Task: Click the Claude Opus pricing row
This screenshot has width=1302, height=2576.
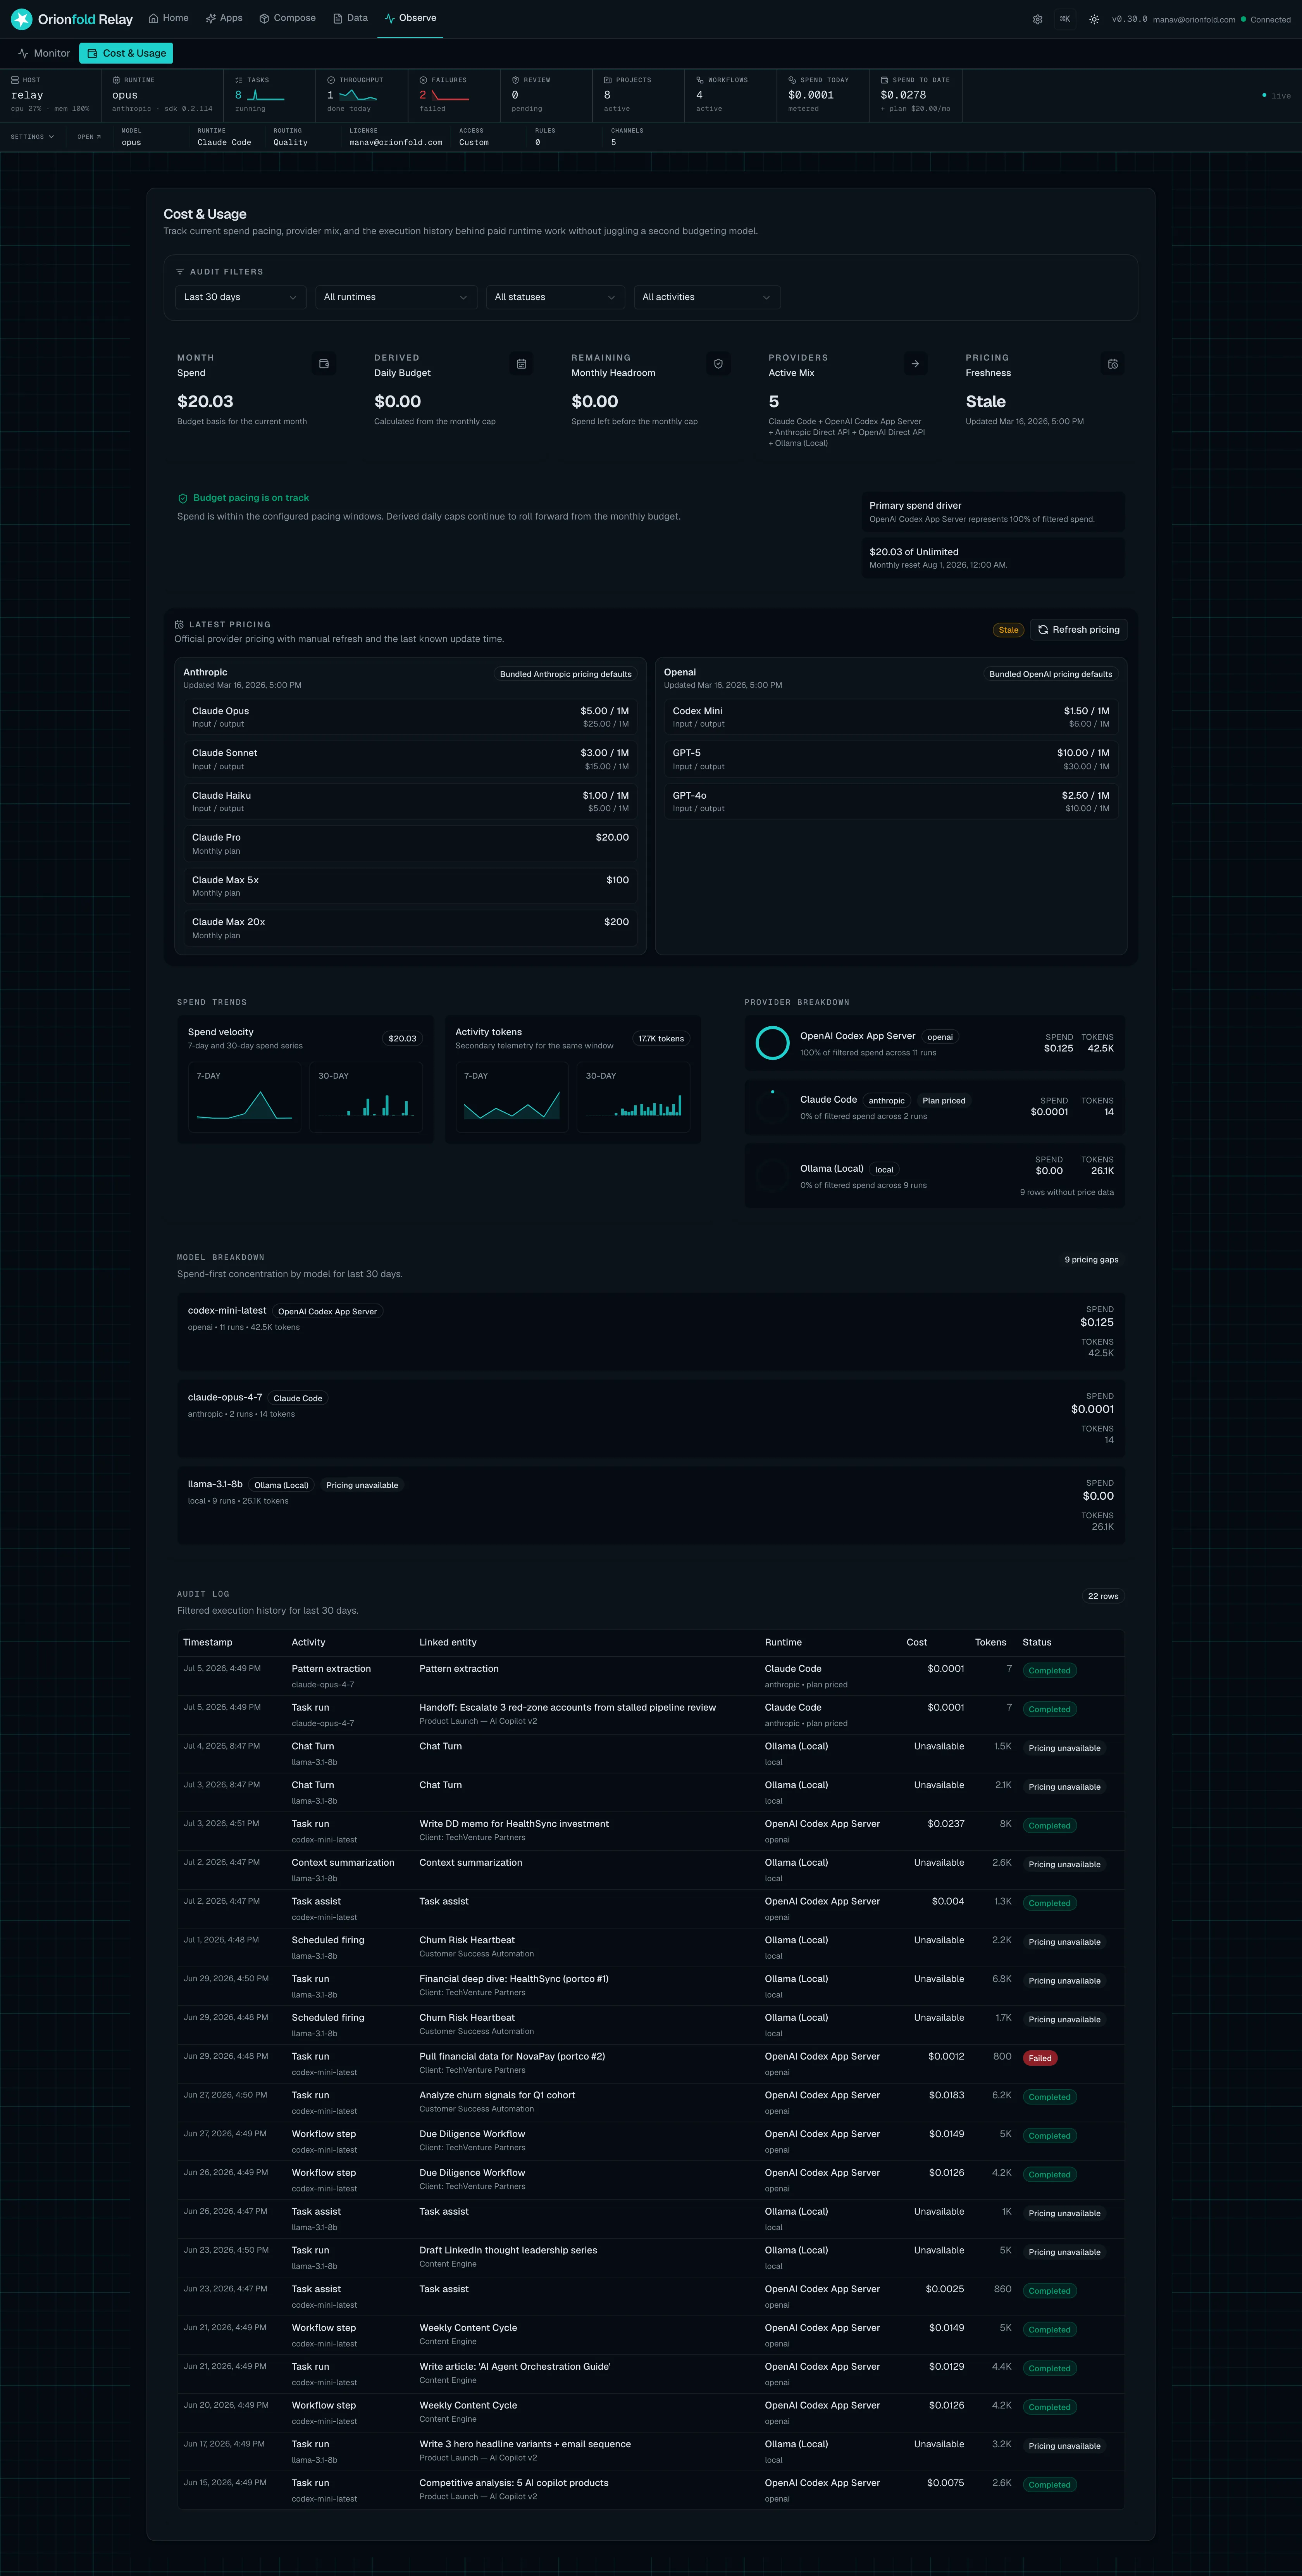Action: point(411,717)
